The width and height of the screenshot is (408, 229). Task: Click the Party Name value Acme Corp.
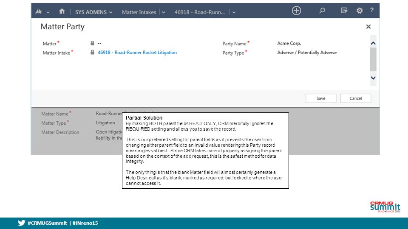[289, 43]
